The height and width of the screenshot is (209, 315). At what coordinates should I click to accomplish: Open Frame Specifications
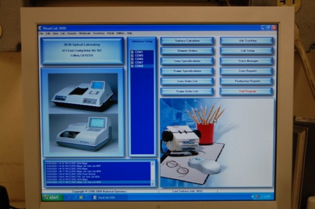187,71
